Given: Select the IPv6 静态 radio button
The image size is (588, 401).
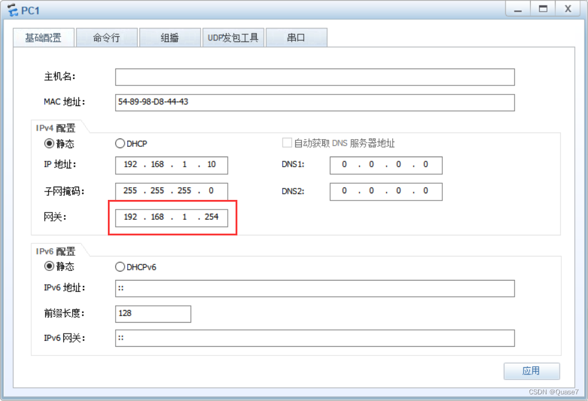Looking at the screenshot, I should tap(49, 266).
